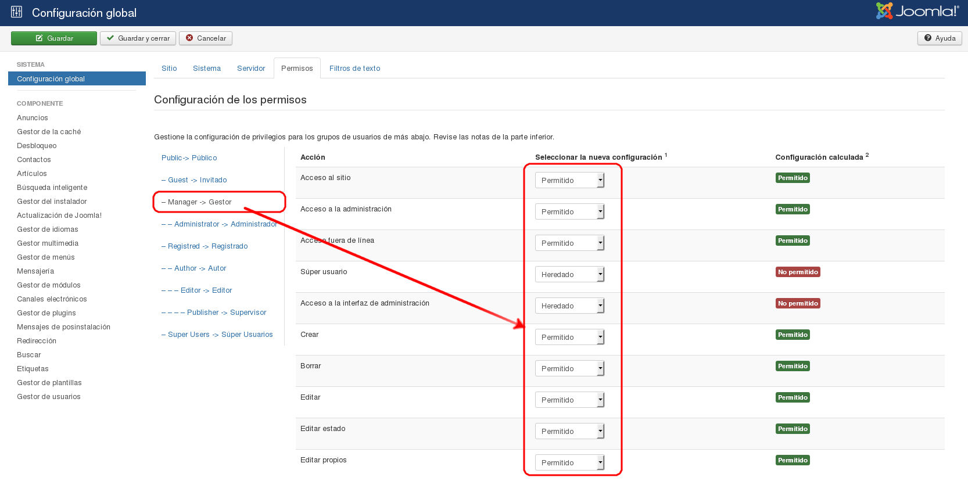Expand Súper usuario permission dropdown

click(569, 275)
